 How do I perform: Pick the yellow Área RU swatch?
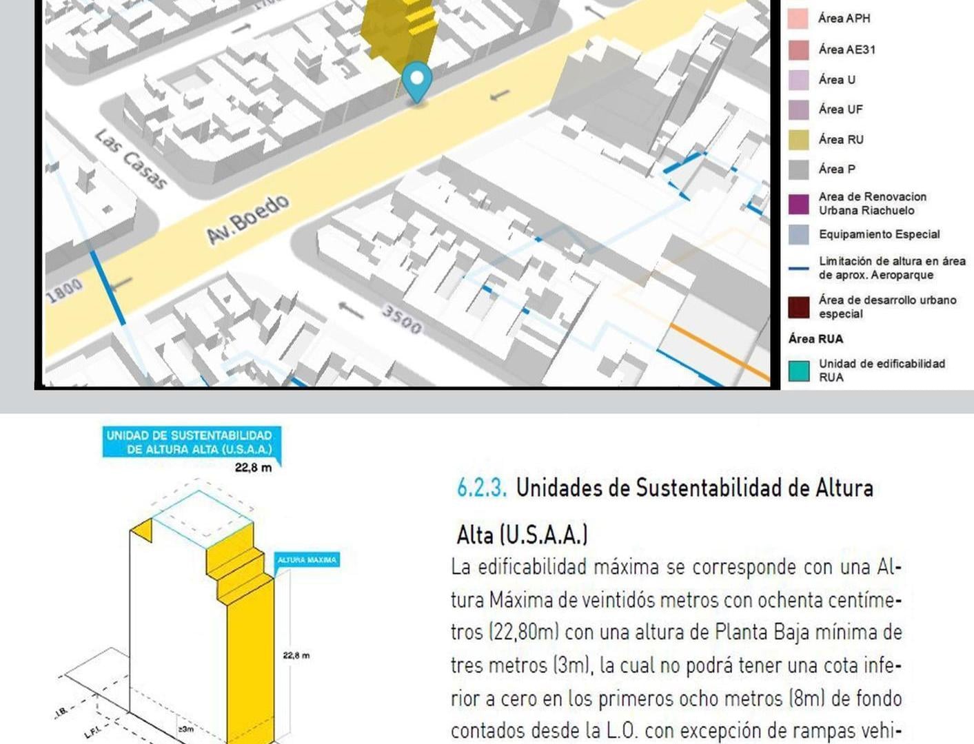tap(798, 140)
